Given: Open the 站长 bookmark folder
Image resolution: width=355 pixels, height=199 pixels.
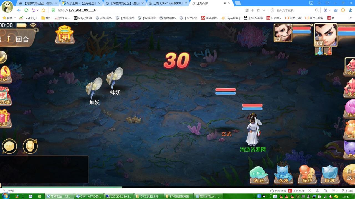Looking at the screenshot, I should [46, 18].
